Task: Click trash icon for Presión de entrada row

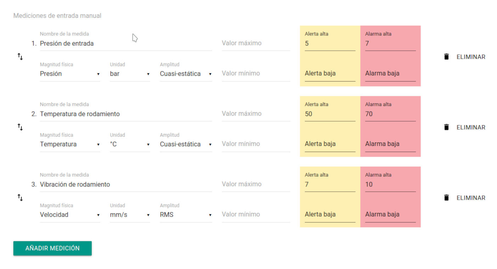Action: tap(446, 57)
